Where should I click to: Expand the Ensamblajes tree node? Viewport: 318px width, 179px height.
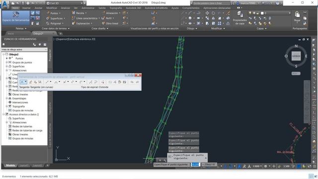pyautogui.click(x=6, y=98)
